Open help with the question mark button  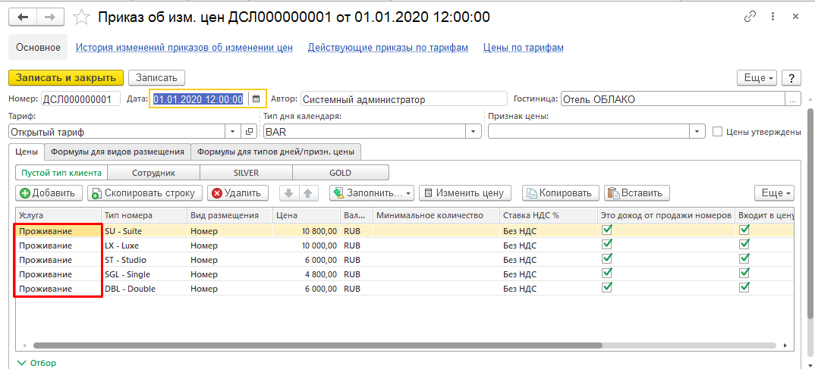point(791,78)
